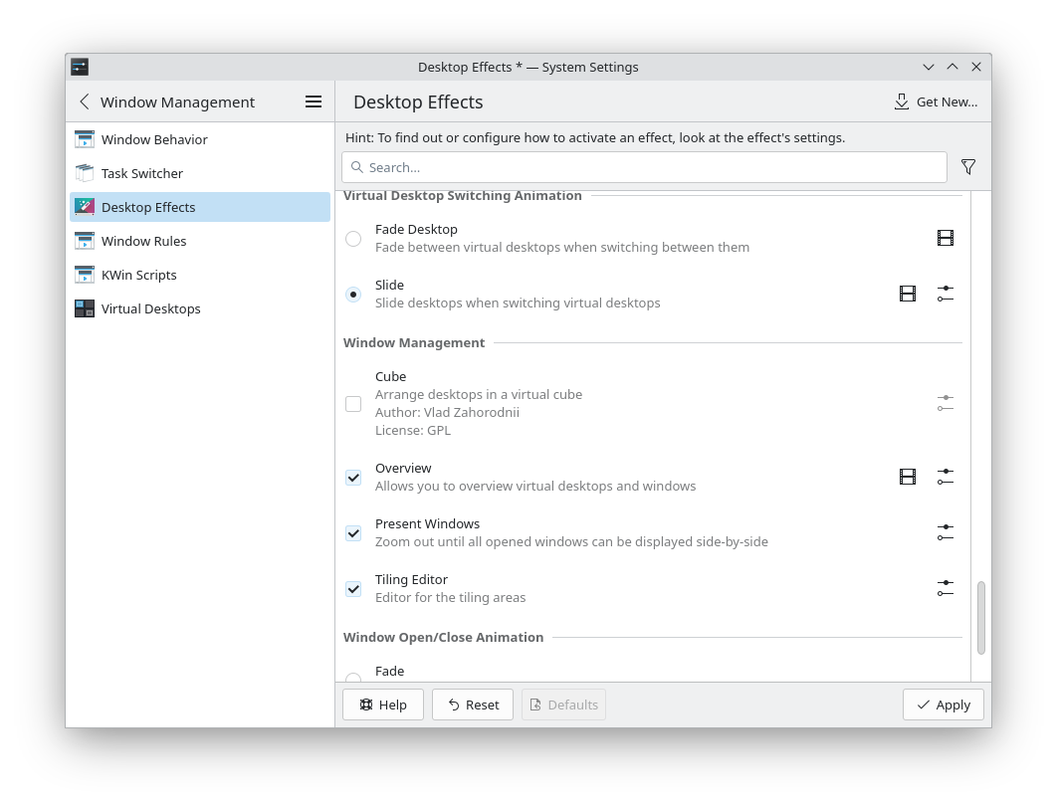Click Get New effects button
1058x806 pixels.
936,101
